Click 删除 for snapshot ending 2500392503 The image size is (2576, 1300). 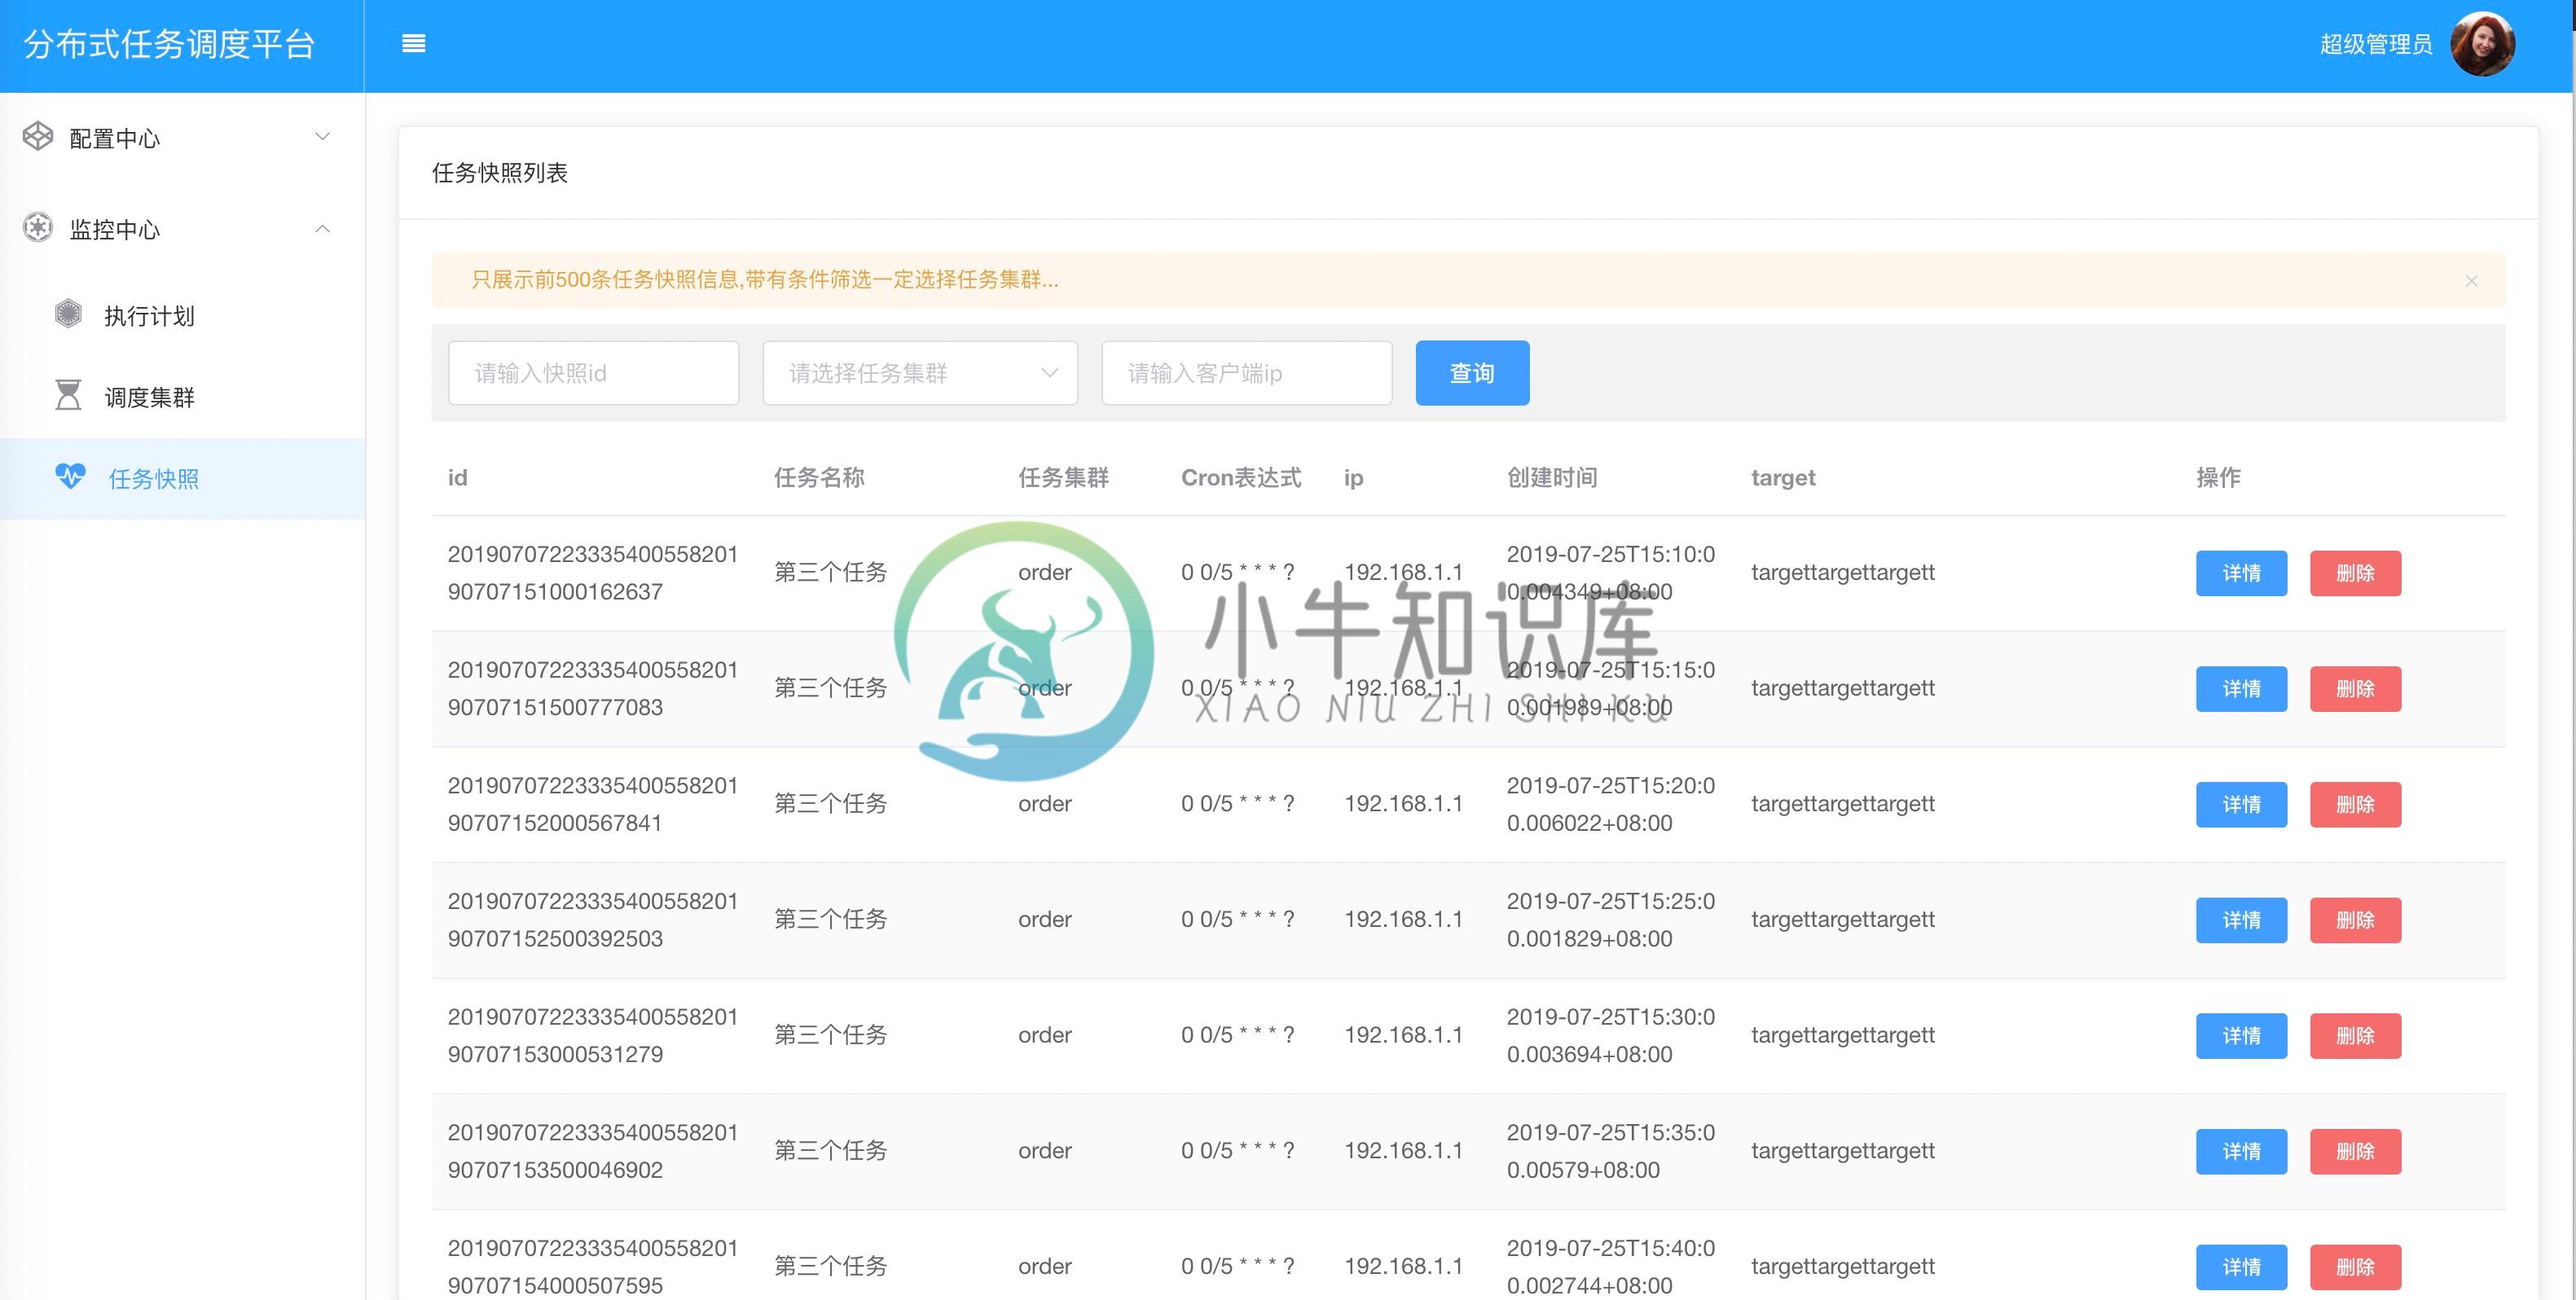pos(2355,920)
